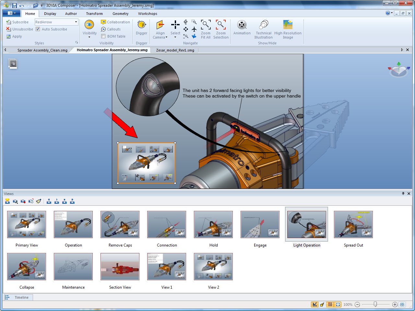This screenshot has width=415, height=311.
Task: Open the Animation workshop
Action: (x=242, y=29)
